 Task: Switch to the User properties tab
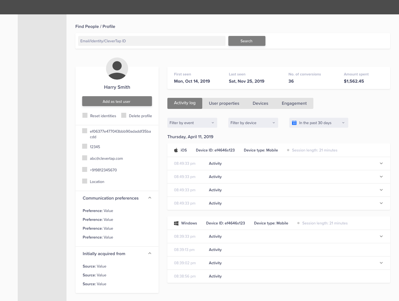(224, 103)
